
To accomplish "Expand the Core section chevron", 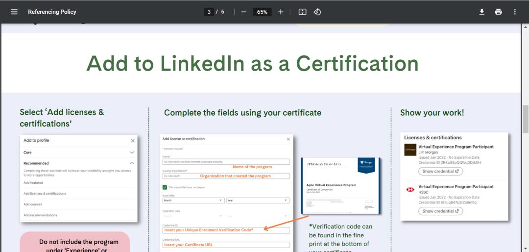I will coord(132,152).
